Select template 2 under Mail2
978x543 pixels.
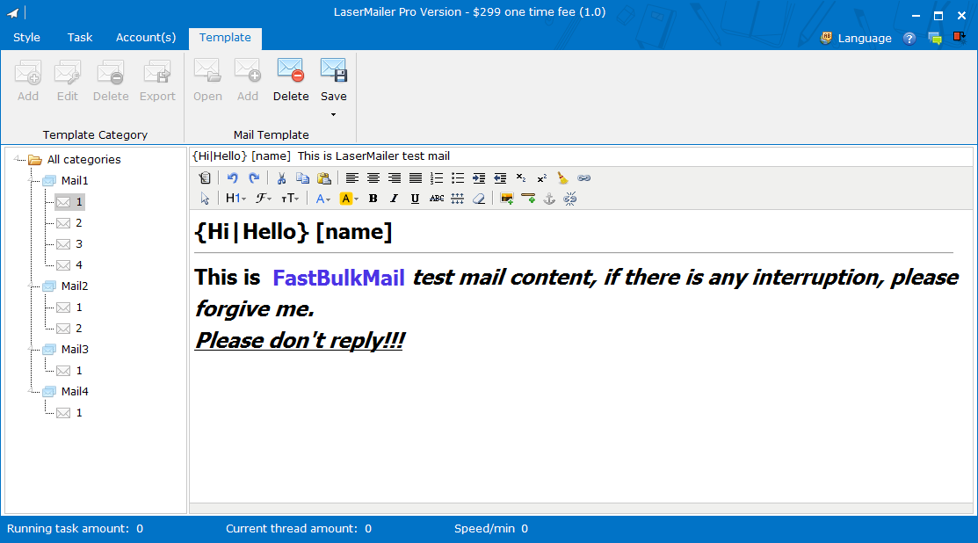point(70,329)
